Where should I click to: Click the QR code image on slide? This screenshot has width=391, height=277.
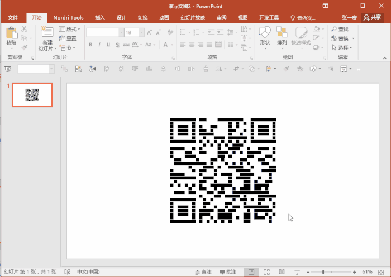click(223, 171)
